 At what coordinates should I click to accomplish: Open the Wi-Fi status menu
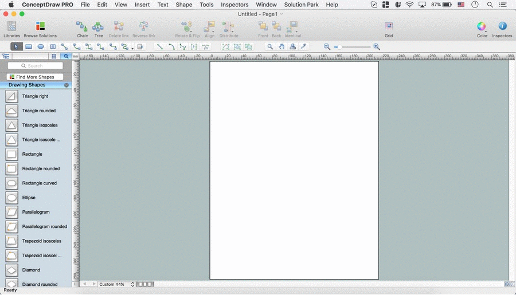coord(409,5)
